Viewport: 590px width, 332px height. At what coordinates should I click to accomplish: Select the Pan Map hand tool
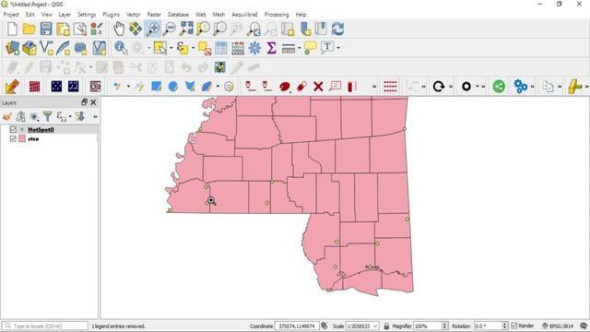coord(119,29)
